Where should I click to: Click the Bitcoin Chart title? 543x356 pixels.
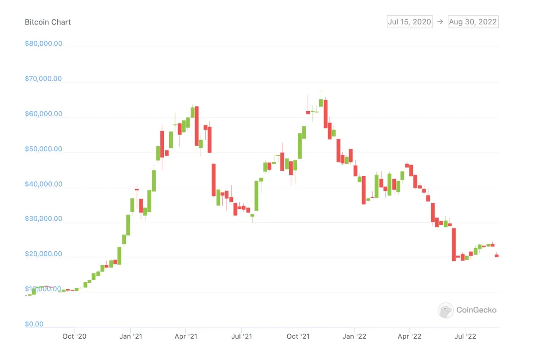[48, 22]
